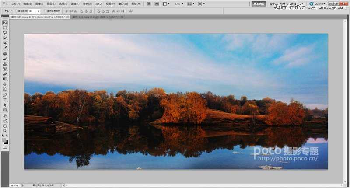Open the Auto-Select group/layer dropdown

point(35,11)
